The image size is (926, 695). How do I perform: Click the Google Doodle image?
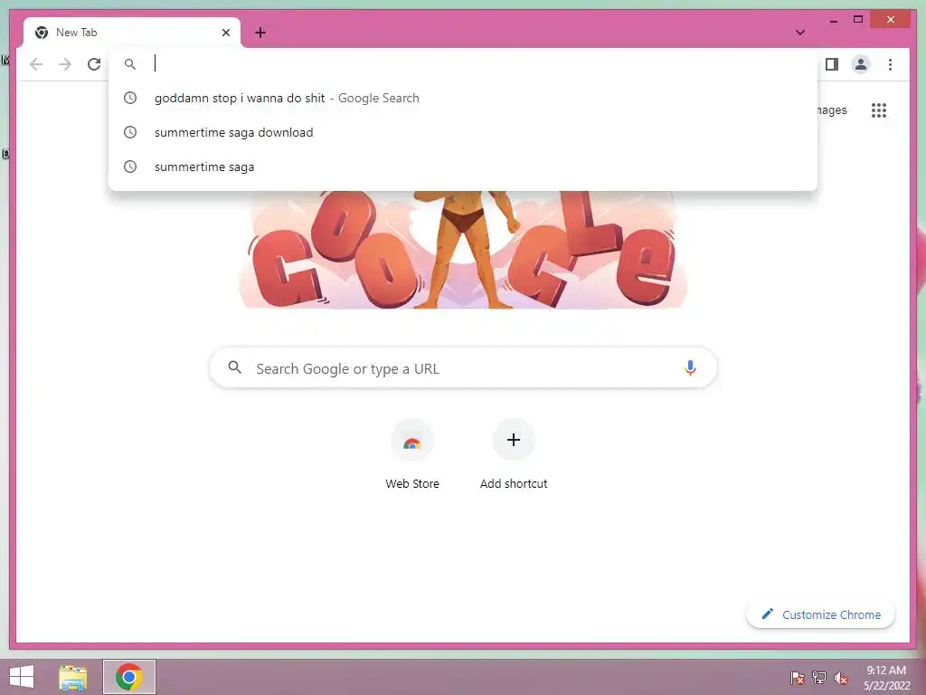click(x=463, y=250)
